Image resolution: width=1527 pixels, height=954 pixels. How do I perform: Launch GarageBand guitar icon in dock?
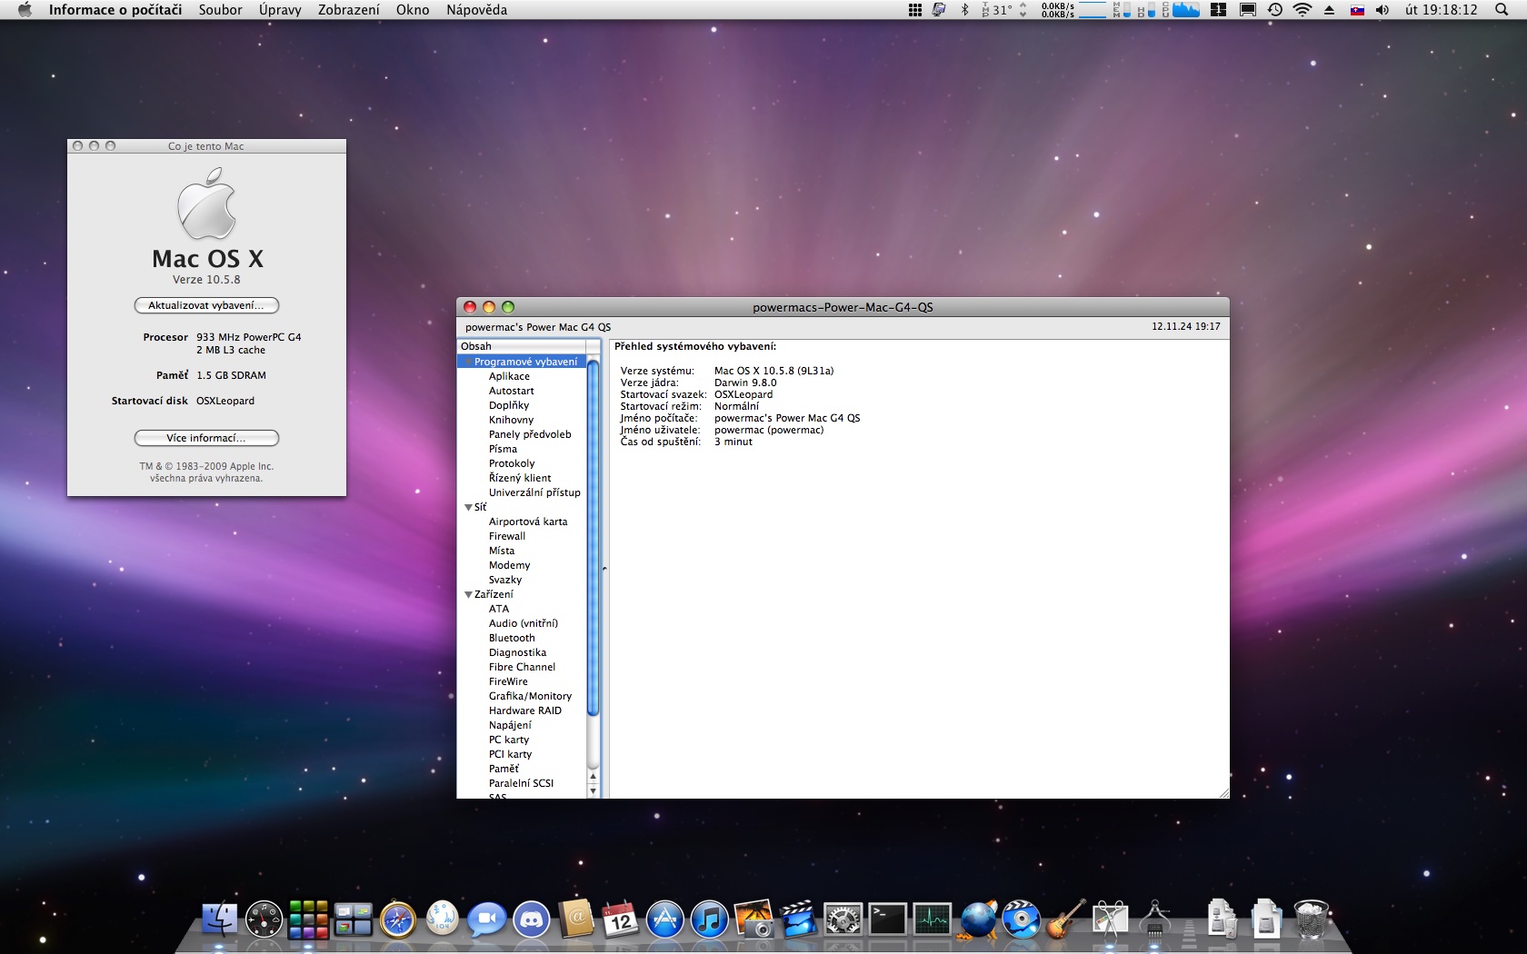tap(1065, 919)
